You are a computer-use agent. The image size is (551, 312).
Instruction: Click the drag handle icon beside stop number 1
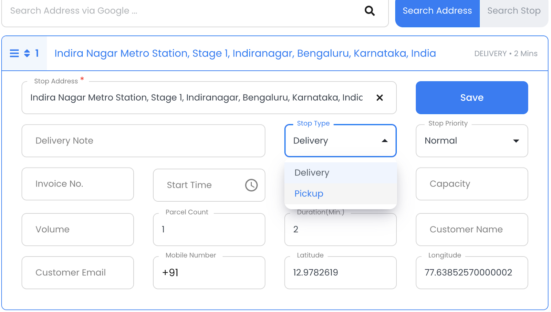[x=14, y=53]
